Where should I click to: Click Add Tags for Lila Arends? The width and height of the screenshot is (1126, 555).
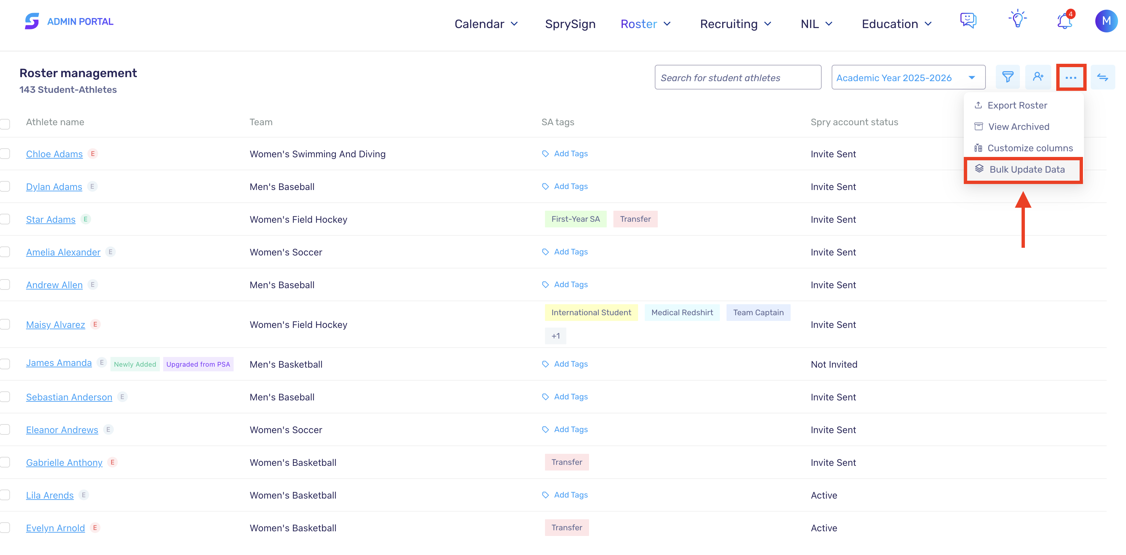[565, 495]
